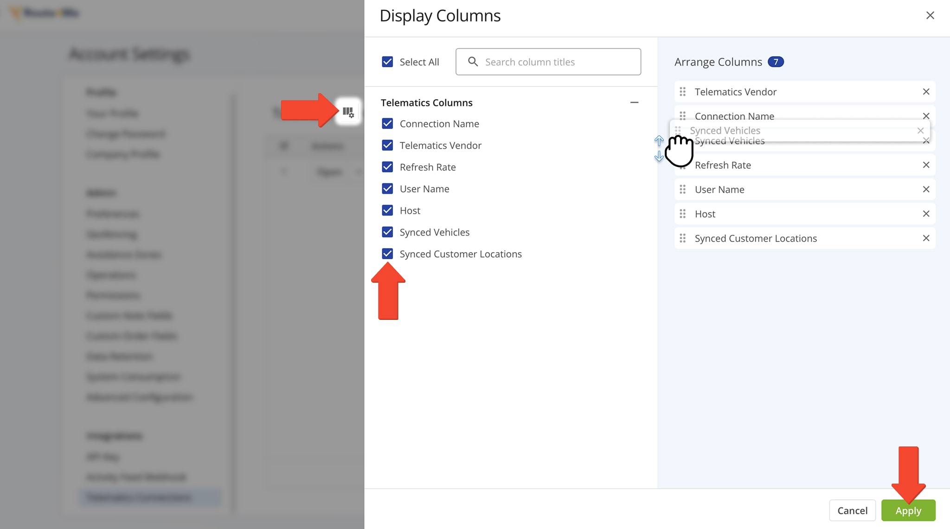Open Activity Feed Webhook in the sidebar
Screen dimensions: 950x529
pos(136,477)
